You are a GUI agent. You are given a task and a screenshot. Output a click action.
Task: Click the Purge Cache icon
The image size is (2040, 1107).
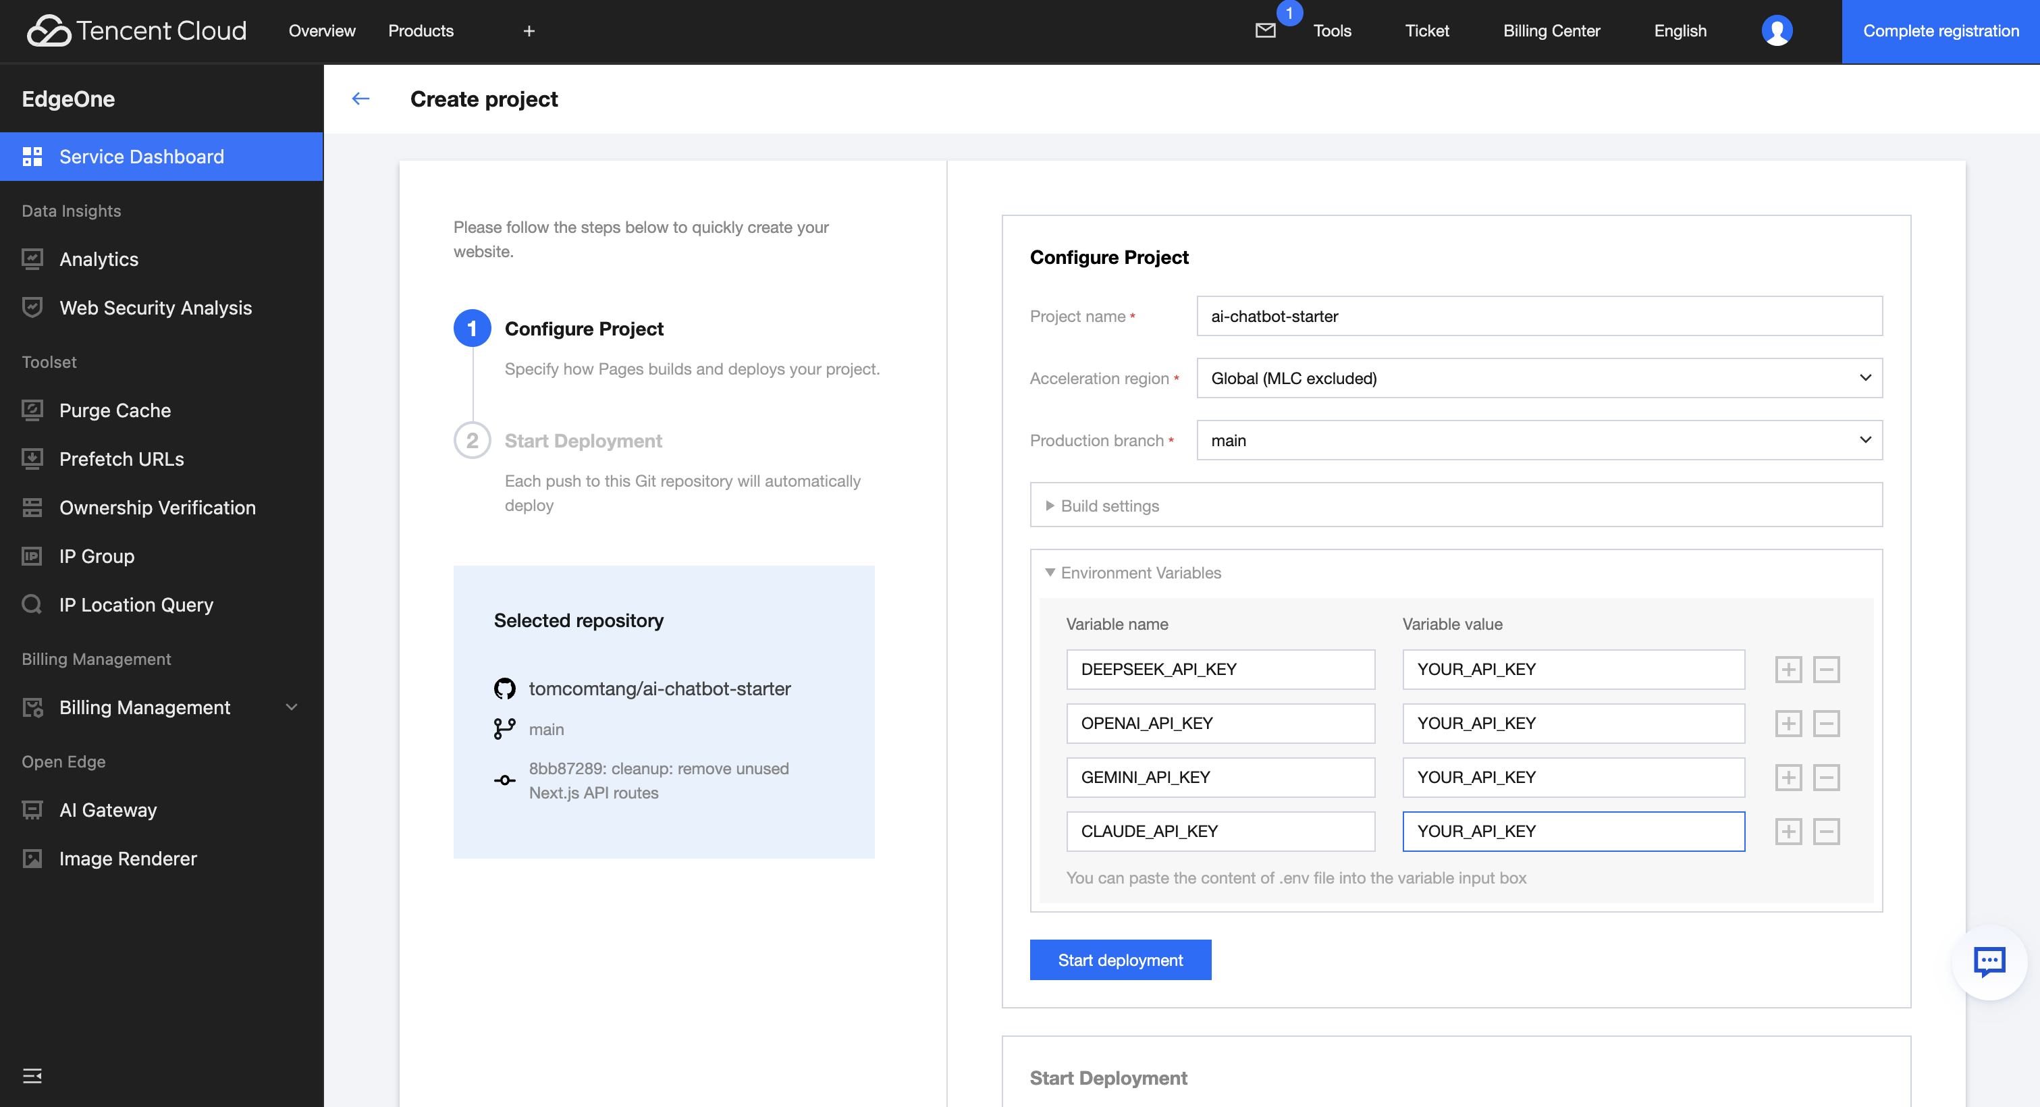click(x=32, y=410)
